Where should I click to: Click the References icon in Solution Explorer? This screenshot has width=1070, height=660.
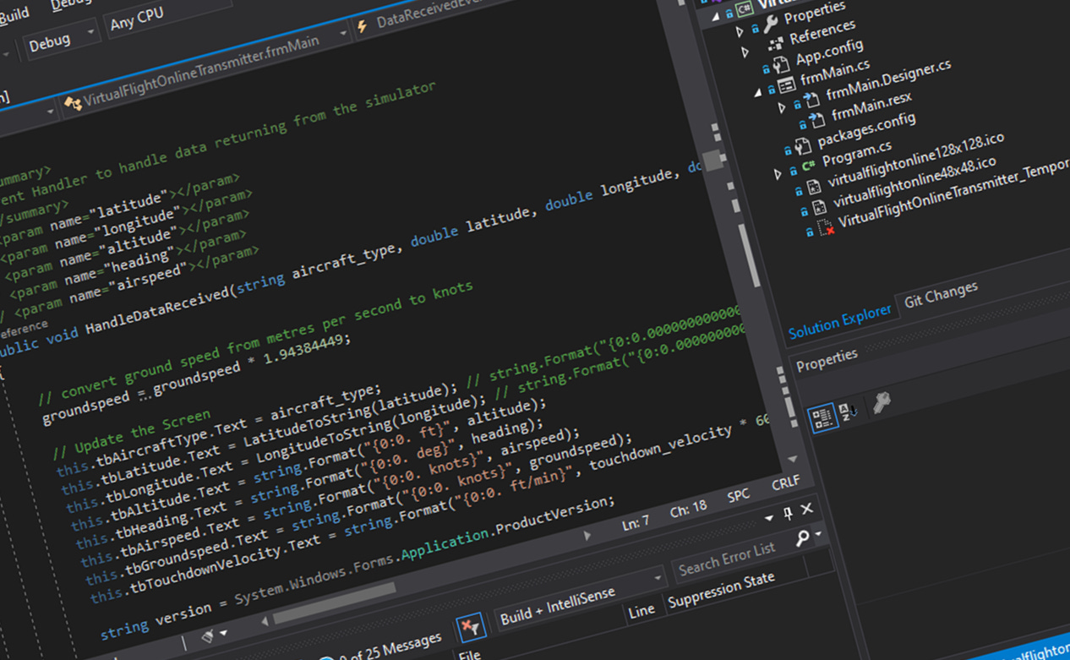pyautogui.click(x=775, y=44)
